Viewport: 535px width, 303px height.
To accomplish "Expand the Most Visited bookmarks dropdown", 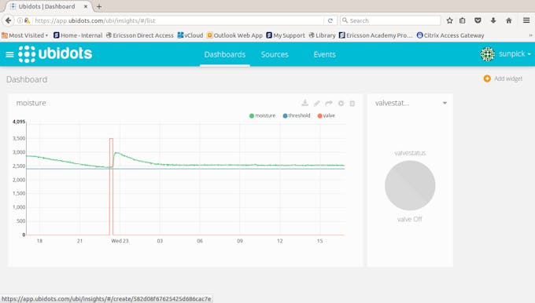I will [24, 35].
